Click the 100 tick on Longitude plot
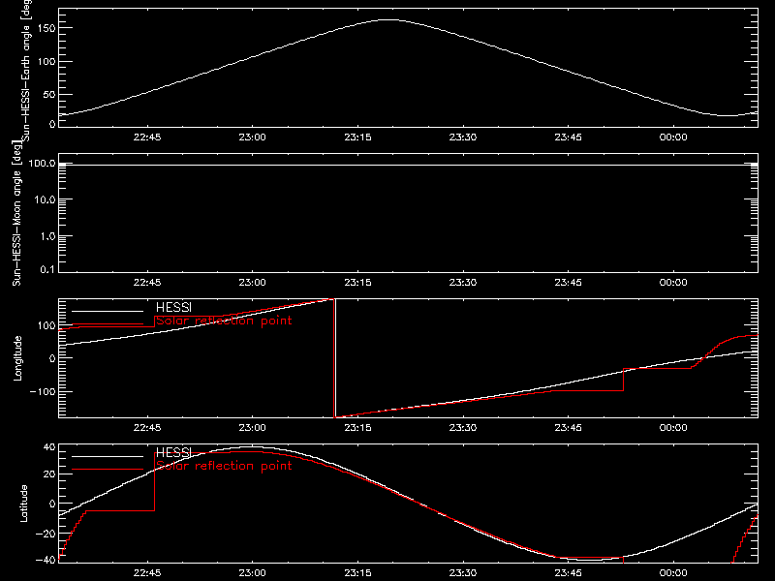775x581 pixels. [x=46, y=325]
